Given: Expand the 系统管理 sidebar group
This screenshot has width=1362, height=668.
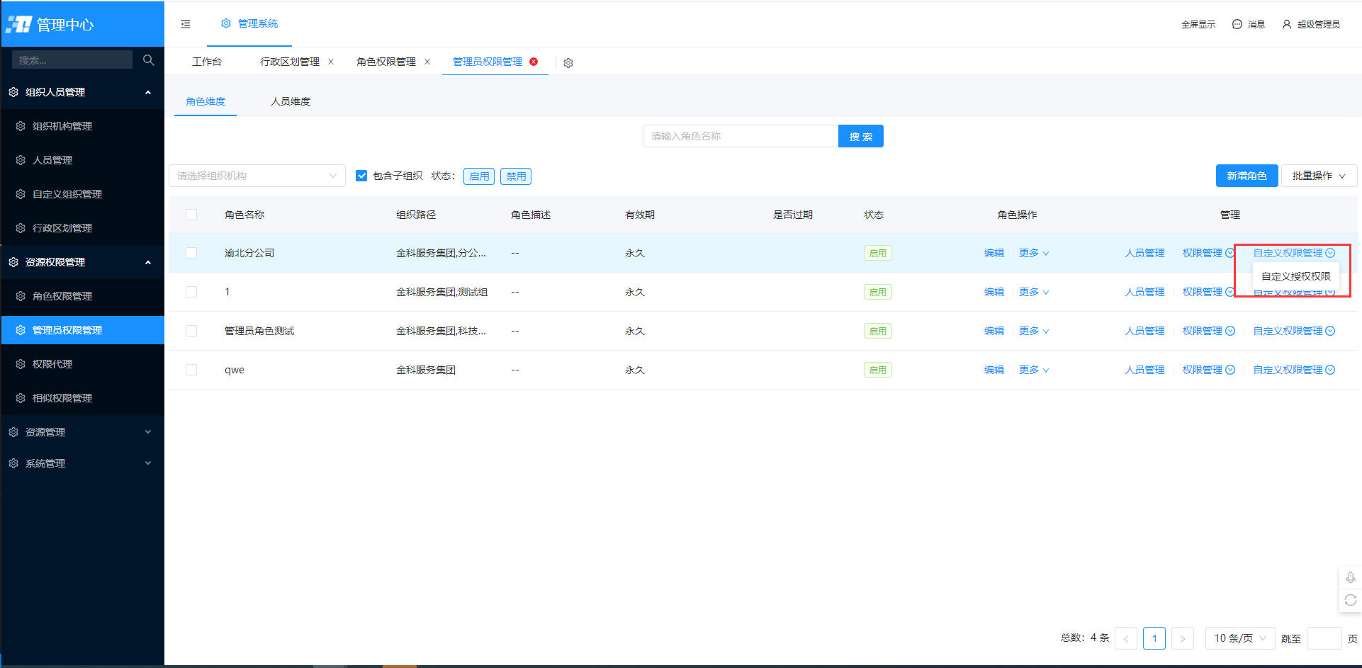Looking at the screenshot, I should 82,463.
